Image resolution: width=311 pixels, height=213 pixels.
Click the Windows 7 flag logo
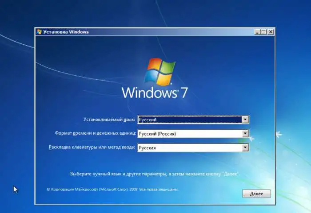pos(159,72)
